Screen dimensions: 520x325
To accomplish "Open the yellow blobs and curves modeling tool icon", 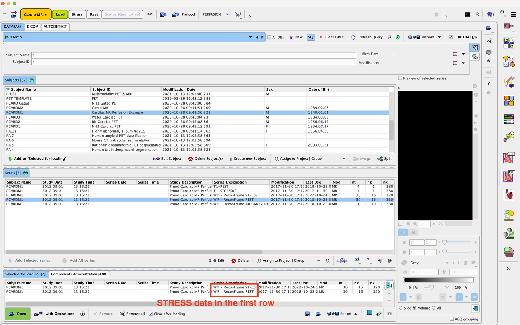I will [x=509, y=61].
